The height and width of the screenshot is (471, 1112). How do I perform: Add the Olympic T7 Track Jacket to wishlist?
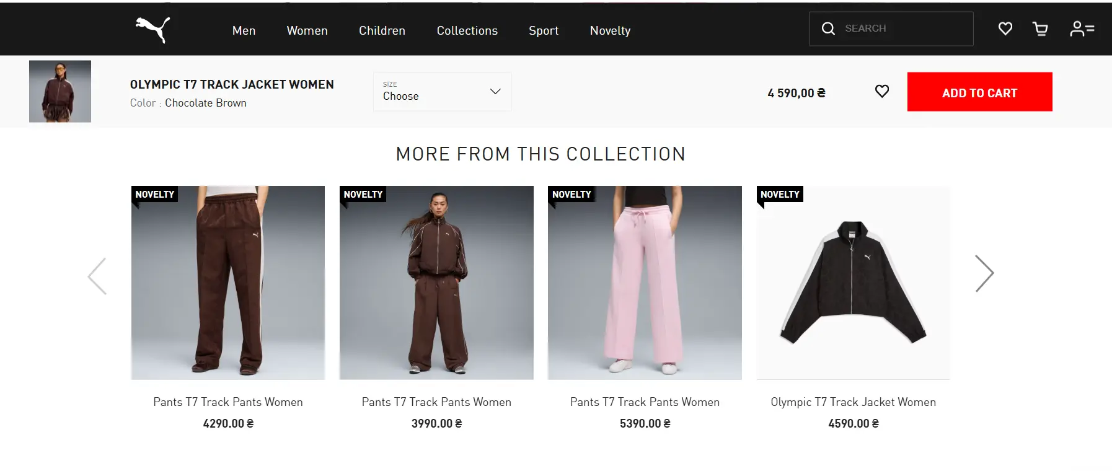pyautogui.click(x=883, y=91)
